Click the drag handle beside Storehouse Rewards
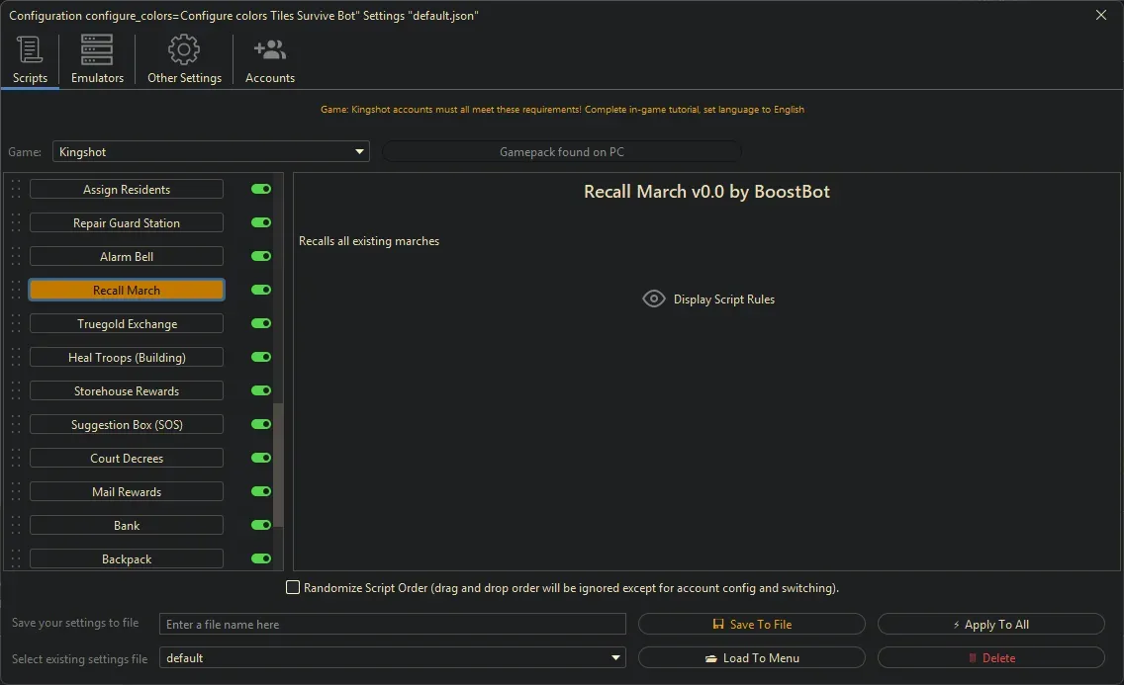 pyautogui.click(x=14, y=390)
